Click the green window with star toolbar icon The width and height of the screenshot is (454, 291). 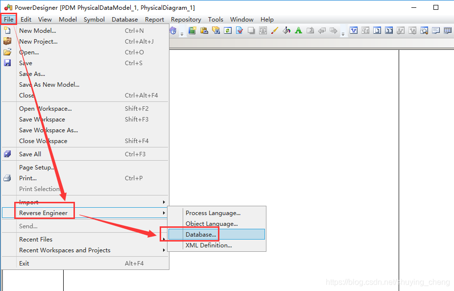coord(192,30)
